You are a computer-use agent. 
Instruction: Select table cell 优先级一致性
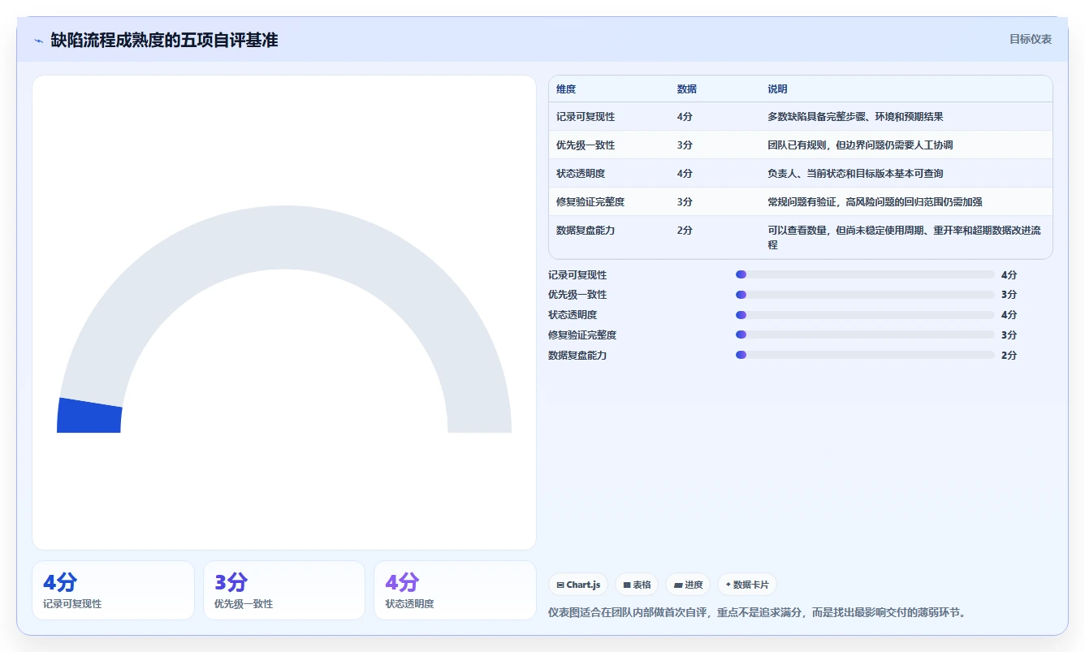[586, 145]
